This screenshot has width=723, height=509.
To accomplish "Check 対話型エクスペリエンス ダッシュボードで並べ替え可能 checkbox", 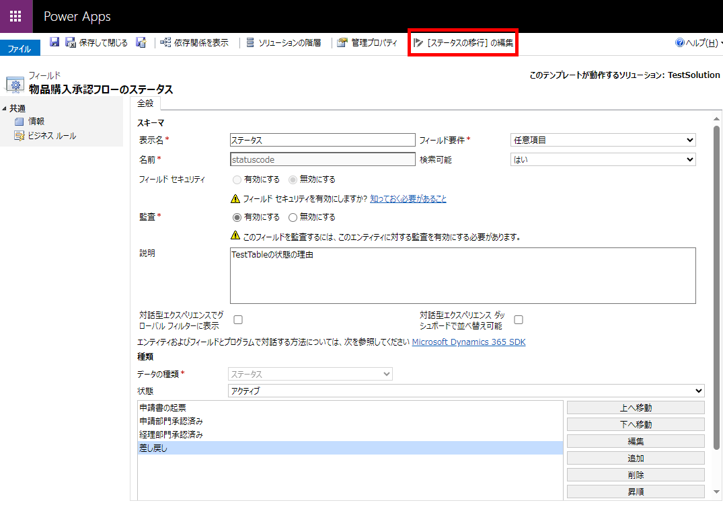I will pos(519,319).
